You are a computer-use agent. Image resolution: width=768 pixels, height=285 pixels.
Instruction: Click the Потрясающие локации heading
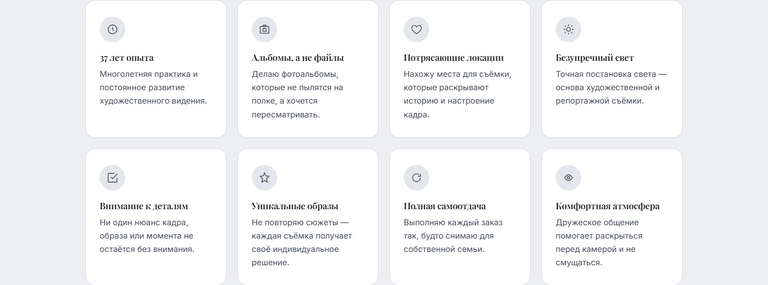(x=453, y=58)
